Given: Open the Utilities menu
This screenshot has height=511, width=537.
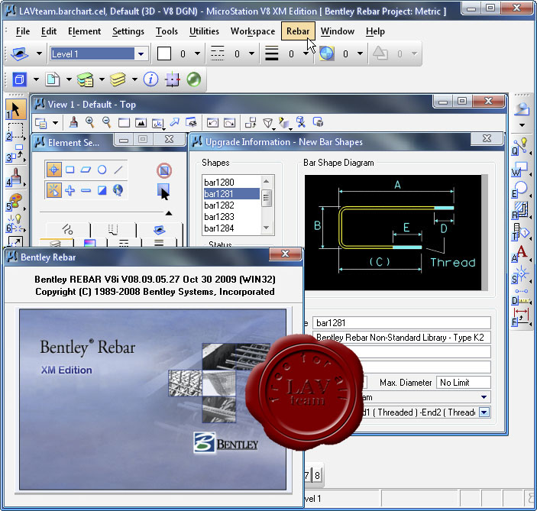Looking at the screenshot, I should pyautogui.click(x=204, y=31).
